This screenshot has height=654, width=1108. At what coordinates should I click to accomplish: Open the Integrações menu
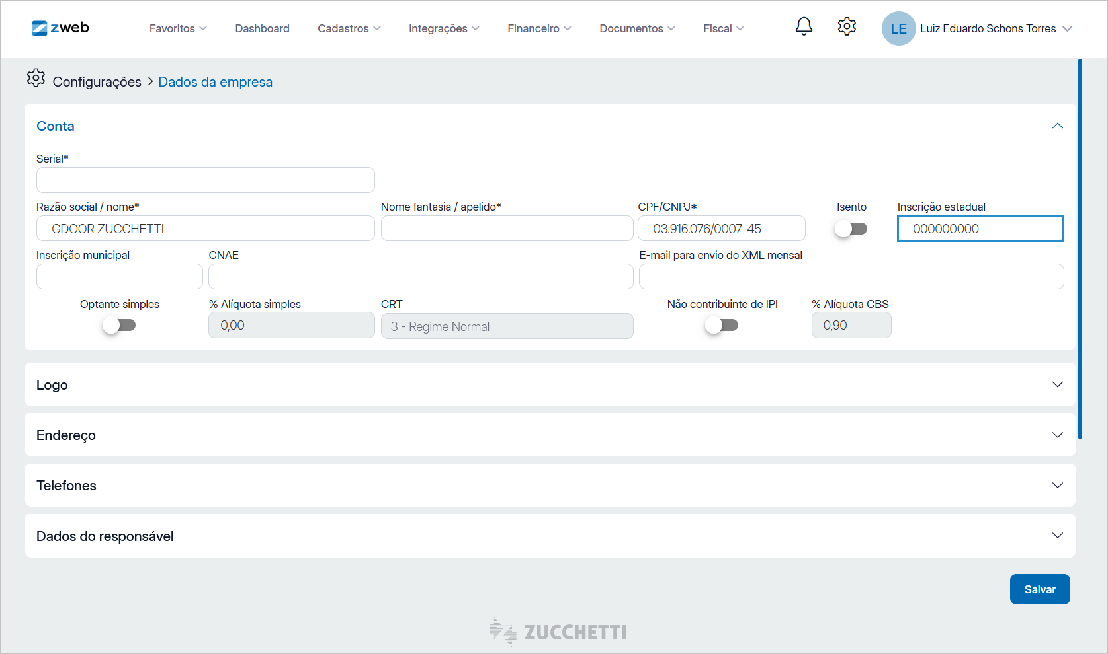click(x=444, y=28)
